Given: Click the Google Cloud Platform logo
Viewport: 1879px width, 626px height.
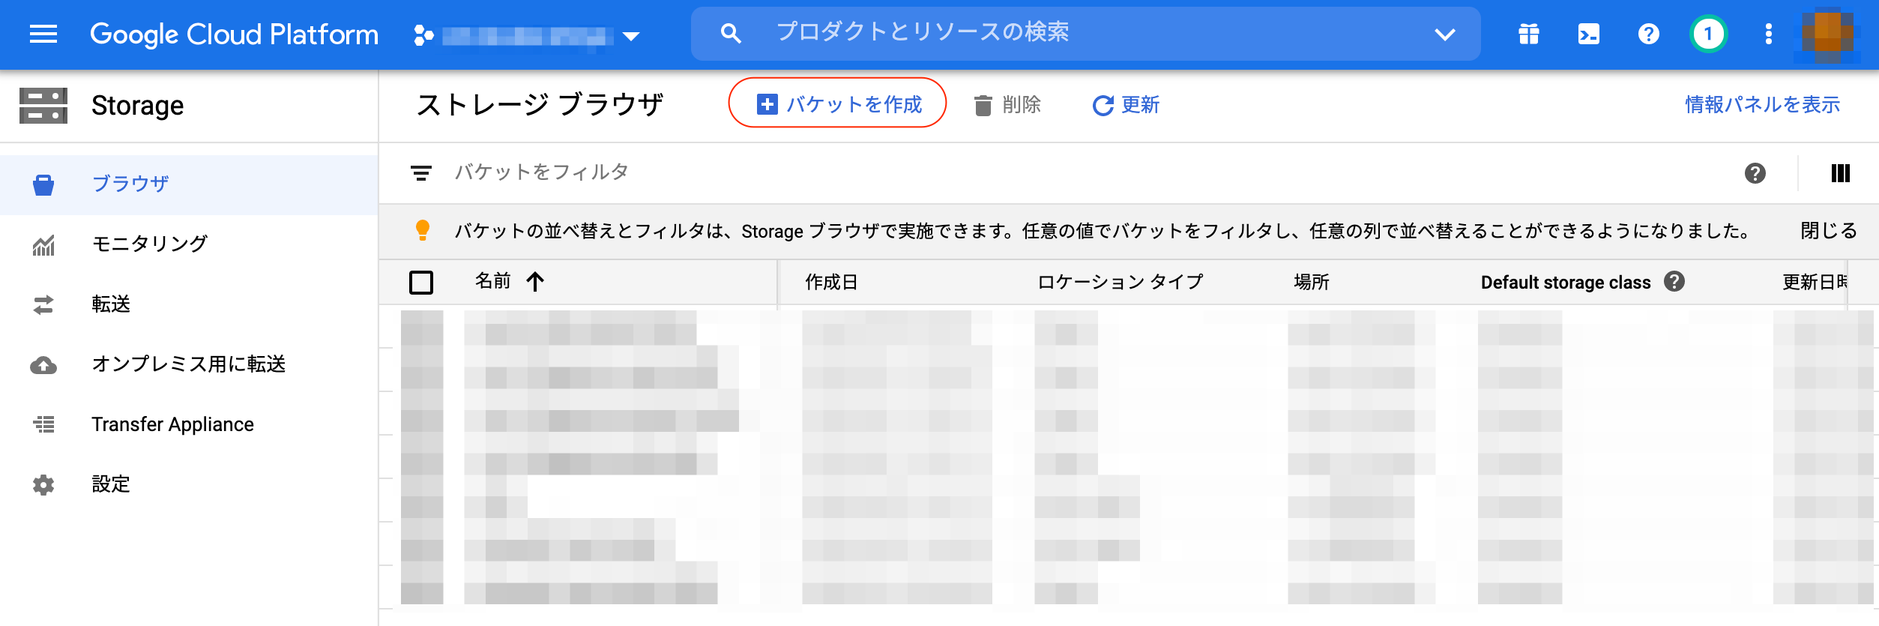Looking at the screenshot, I should point(234,34).
